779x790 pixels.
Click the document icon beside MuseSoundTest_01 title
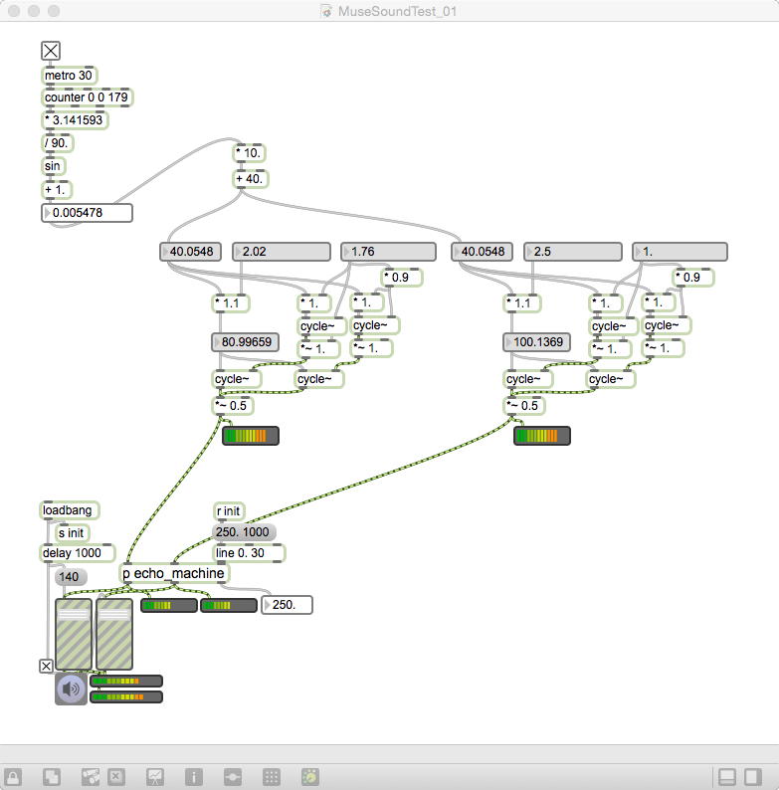point(326,11)
